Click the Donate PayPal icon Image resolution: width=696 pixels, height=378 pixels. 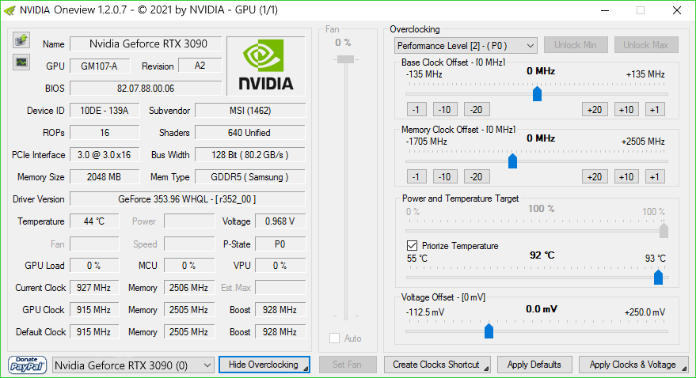(x=27, y=365)
